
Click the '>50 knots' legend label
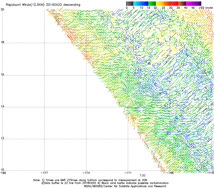[206, 8]
